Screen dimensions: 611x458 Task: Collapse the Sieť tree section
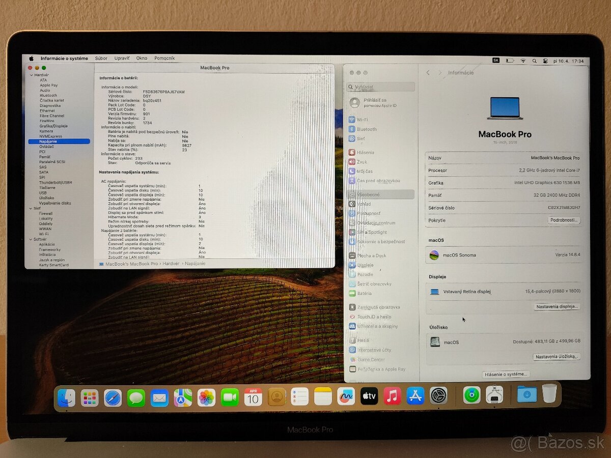(31, 208)
